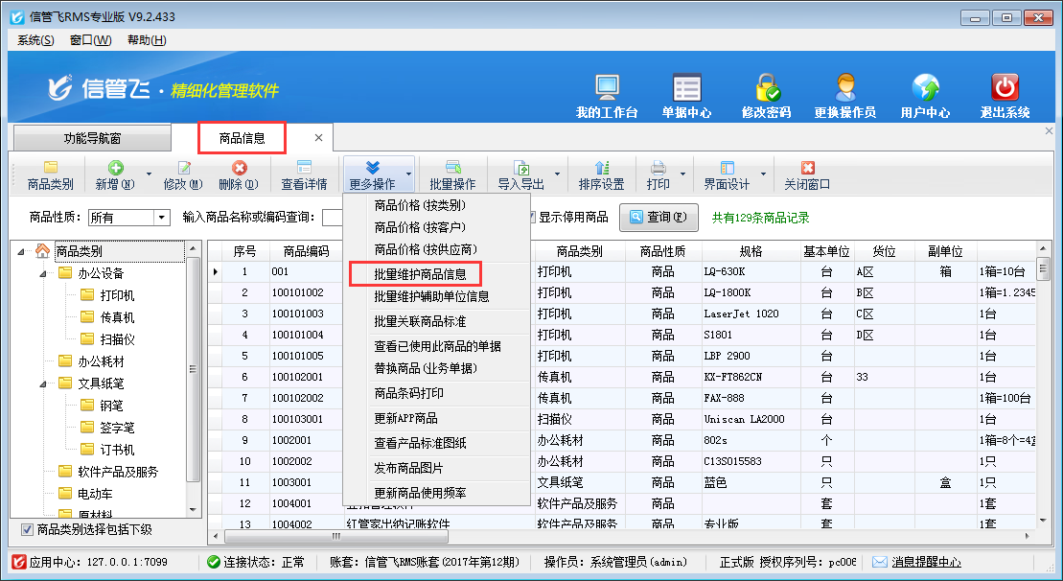Viewport: 1063px width, 581px height.
Task: Select 打印机 in category tree
Action: point(117,295)
